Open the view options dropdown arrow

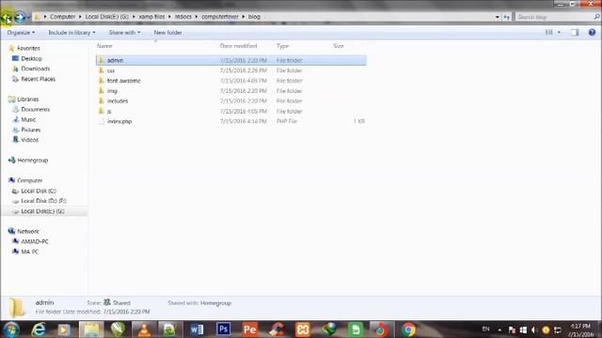point(559,33)
